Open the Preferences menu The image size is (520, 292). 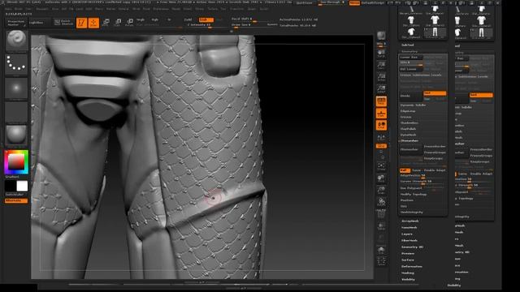tap(161, 9)
